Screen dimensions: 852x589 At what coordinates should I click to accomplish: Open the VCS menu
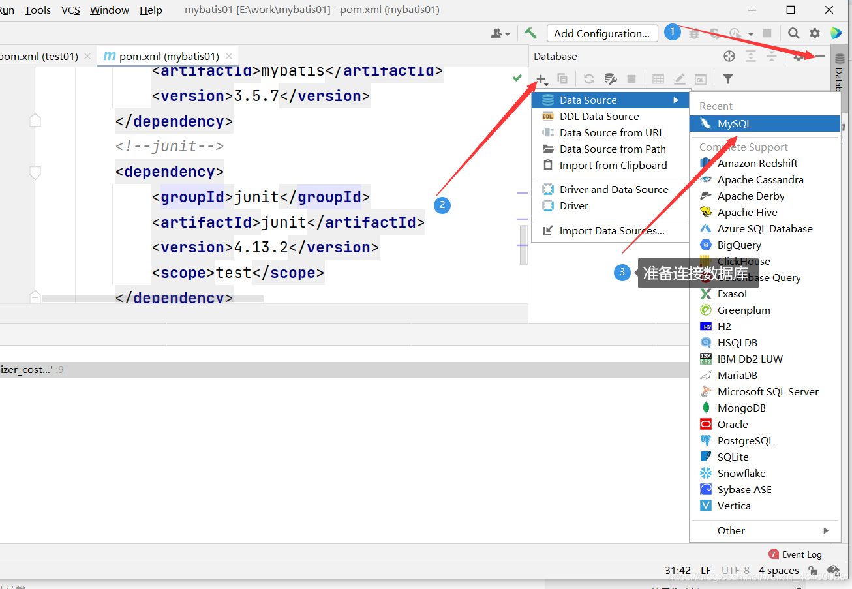(70, 10)
